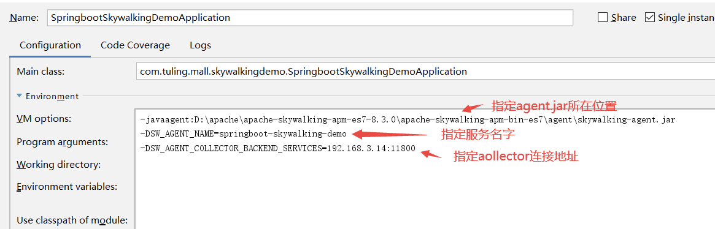Click the Program arguments label

(x=62, y=142)
